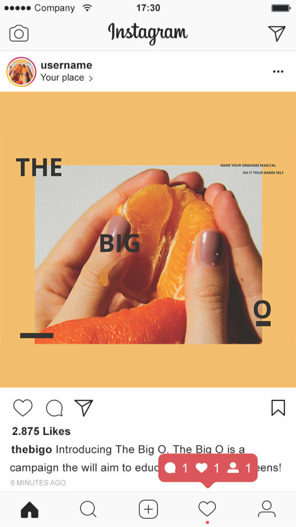Tap the red notifications popup bubble

[x=208, y=468]
